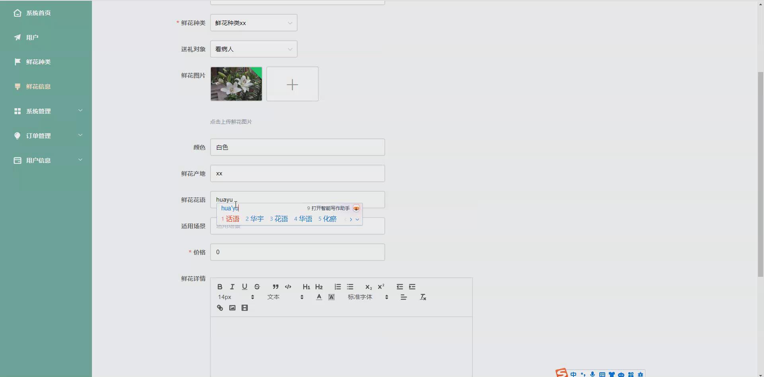Viewport: 764px width, 377px height.
Task: Apply italic formatting in the editor
Action: [232, 287]
